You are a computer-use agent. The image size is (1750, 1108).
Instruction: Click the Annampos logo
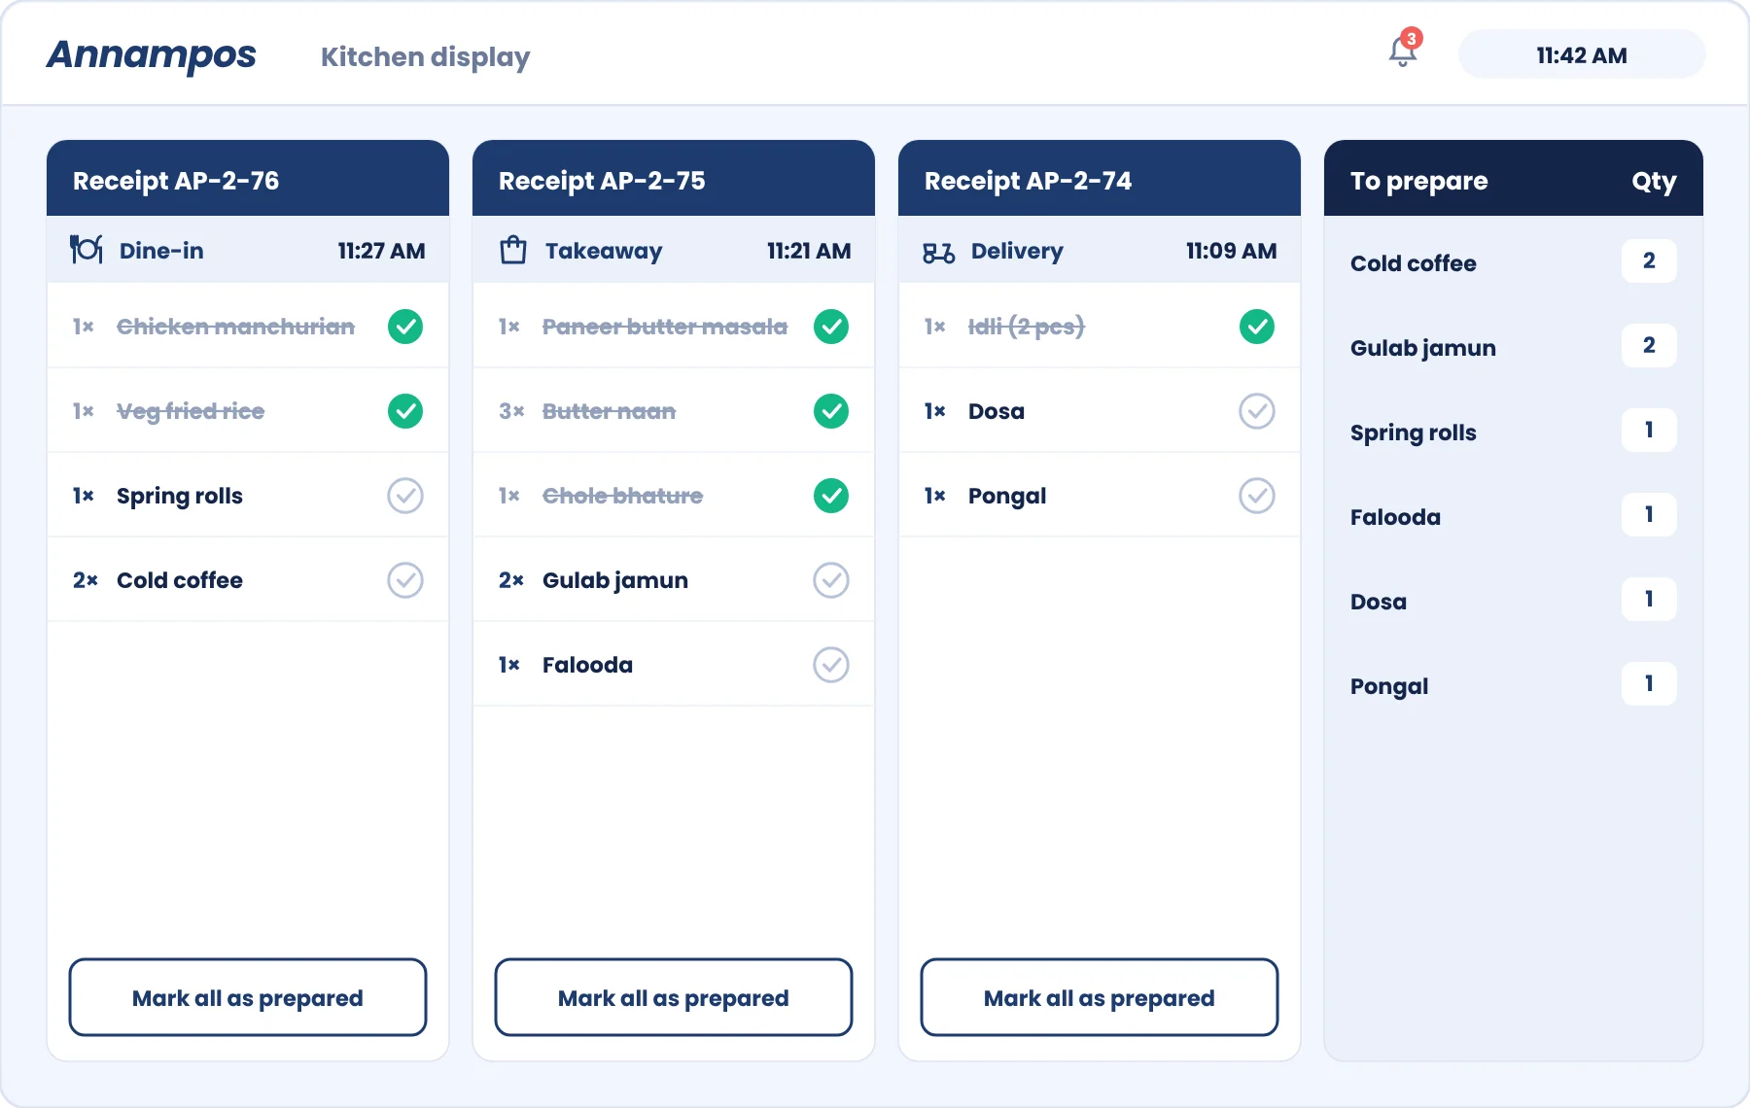152,55
